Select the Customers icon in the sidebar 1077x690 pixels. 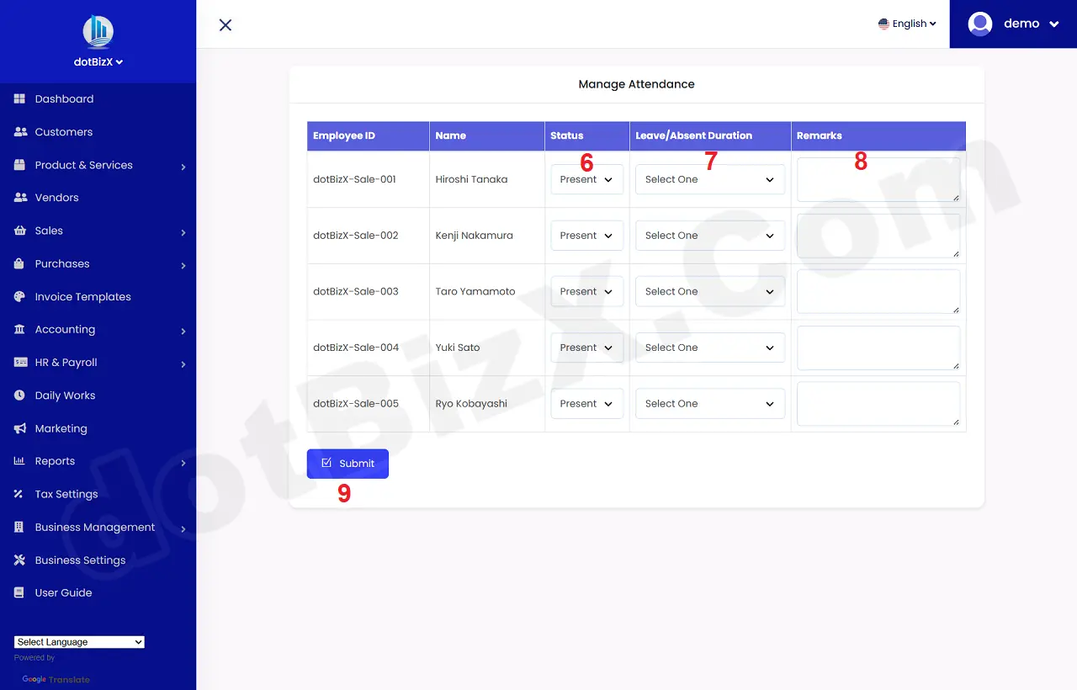(x=19, y=131)
